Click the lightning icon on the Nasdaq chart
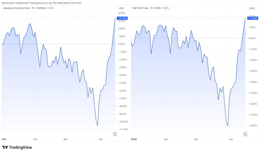Image resolution: width=261 pixels, height=153 pixels. pyautogui.click(x=115, y=134)
